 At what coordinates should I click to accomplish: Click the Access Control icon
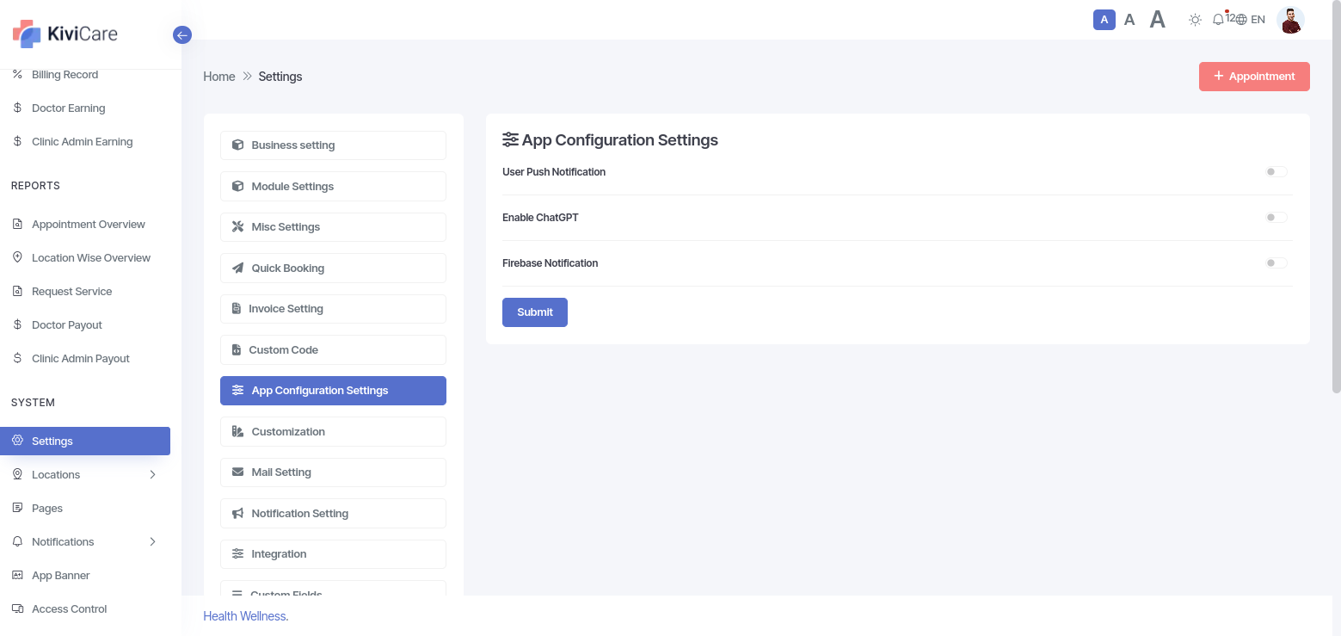pyautogui.click(x=17, y=609)
